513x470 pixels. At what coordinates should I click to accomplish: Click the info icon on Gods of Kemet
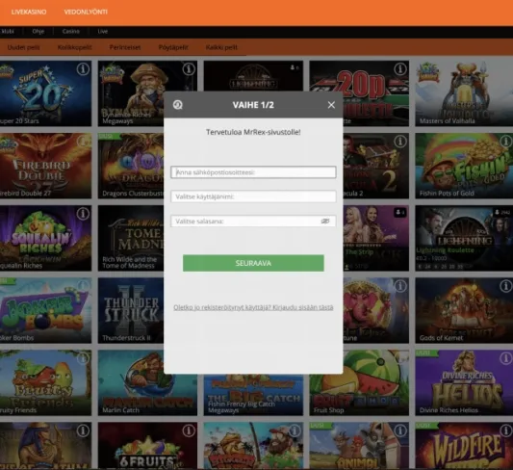pyautogui.click(x=506, y=286)
